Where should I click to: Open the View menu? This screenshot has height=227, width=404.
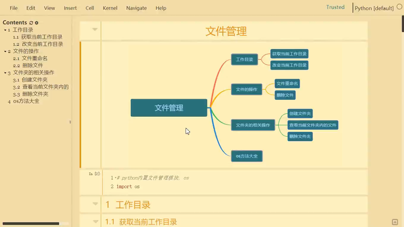tap(50, 8)
